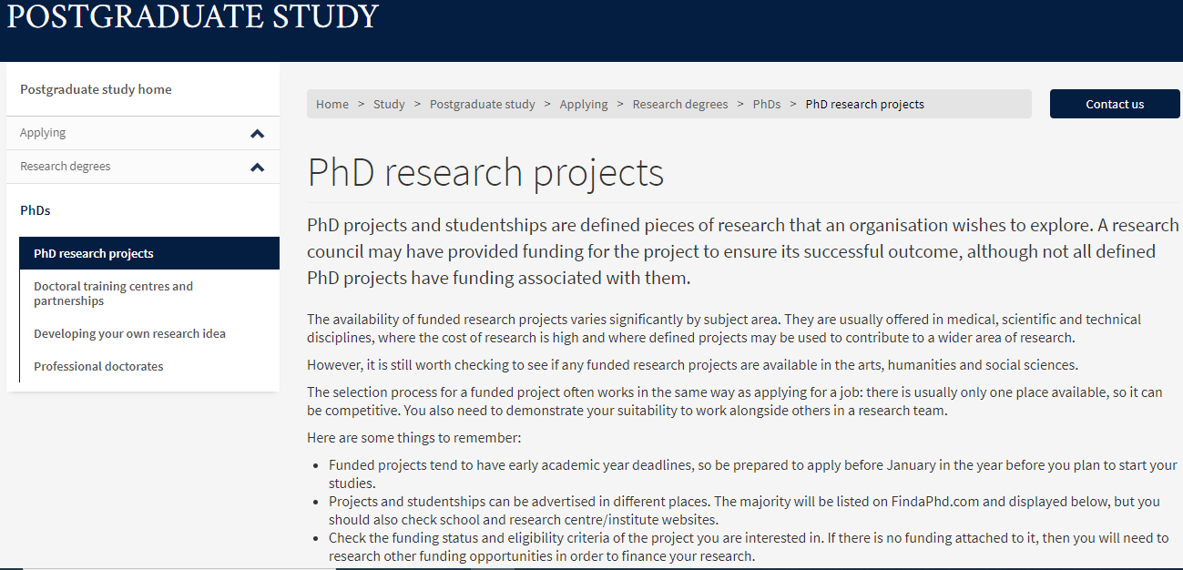Select PhDs in the sidebar

[36, 210]
